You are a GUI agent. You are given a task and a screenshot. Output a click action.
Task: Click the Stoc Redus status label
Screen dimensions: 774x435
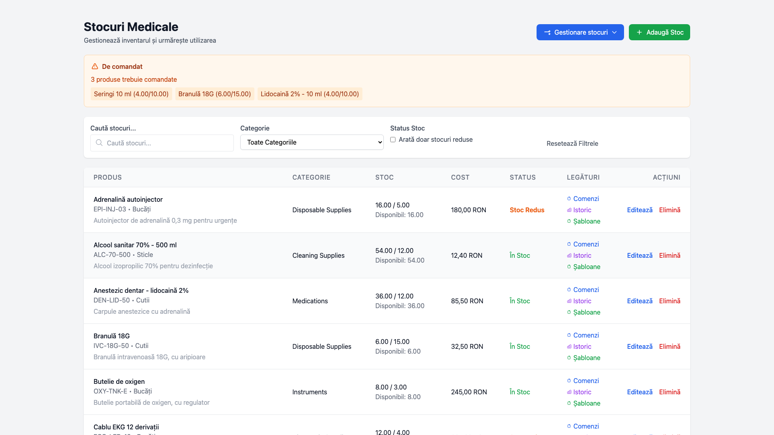(x=527, y=210)
